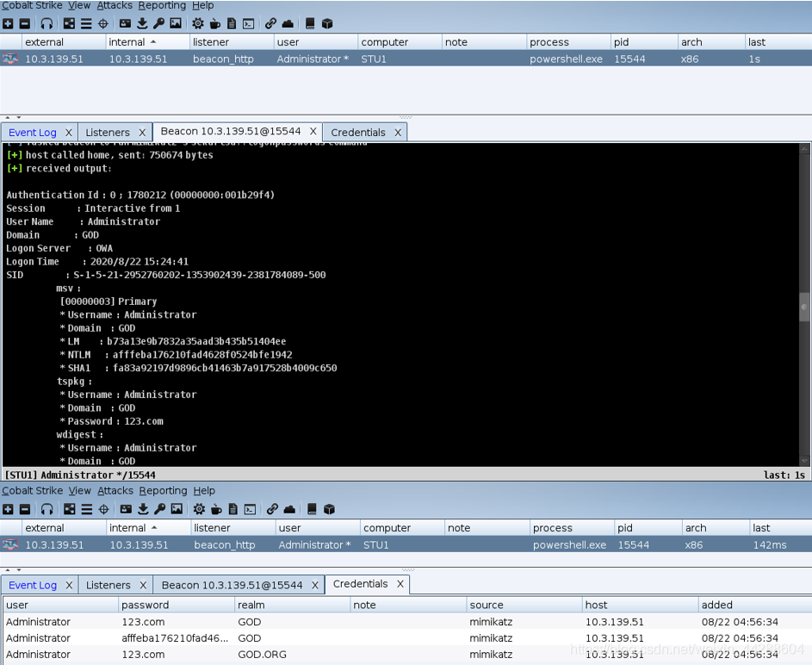Switch to Event Log tab in upper window
Screen dimensions: 812x665
click(x=33, y=133)
